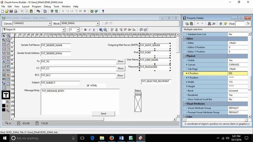Image resolution: width=253 pixels, height=142 pixels.
Task: Select the Button item tool in palette
Action: tap(4, 66)
